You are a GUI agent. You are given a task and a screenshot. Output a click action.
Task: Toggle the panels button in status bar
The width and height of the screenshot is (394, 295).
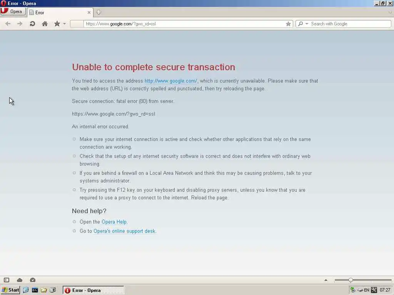[x=7, y=280]
